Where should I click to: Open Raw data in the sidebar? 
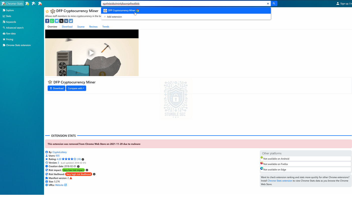(x=9, y=34)
